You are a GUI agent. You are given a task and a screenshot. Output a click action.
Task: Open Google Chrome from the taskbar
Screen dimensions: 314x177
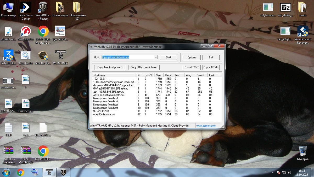click(x=21, y=172)
